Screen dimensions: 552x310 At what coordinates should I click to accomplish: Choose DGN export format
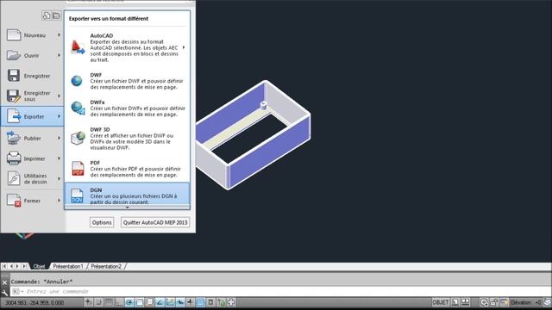[127, 194]
